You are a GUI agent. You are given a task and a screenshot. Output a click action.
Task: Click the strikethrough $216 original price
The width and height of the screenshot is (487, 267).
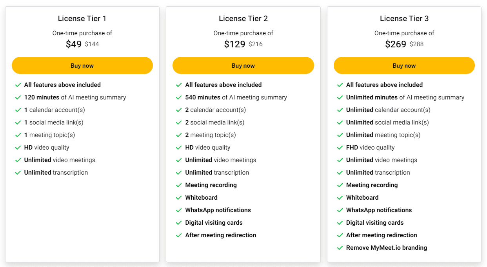tap(255, 44)
